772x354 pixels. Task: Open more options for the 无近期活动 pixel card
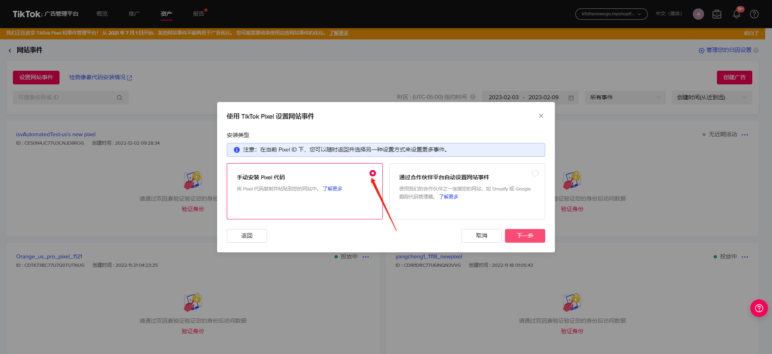(745, 135)
